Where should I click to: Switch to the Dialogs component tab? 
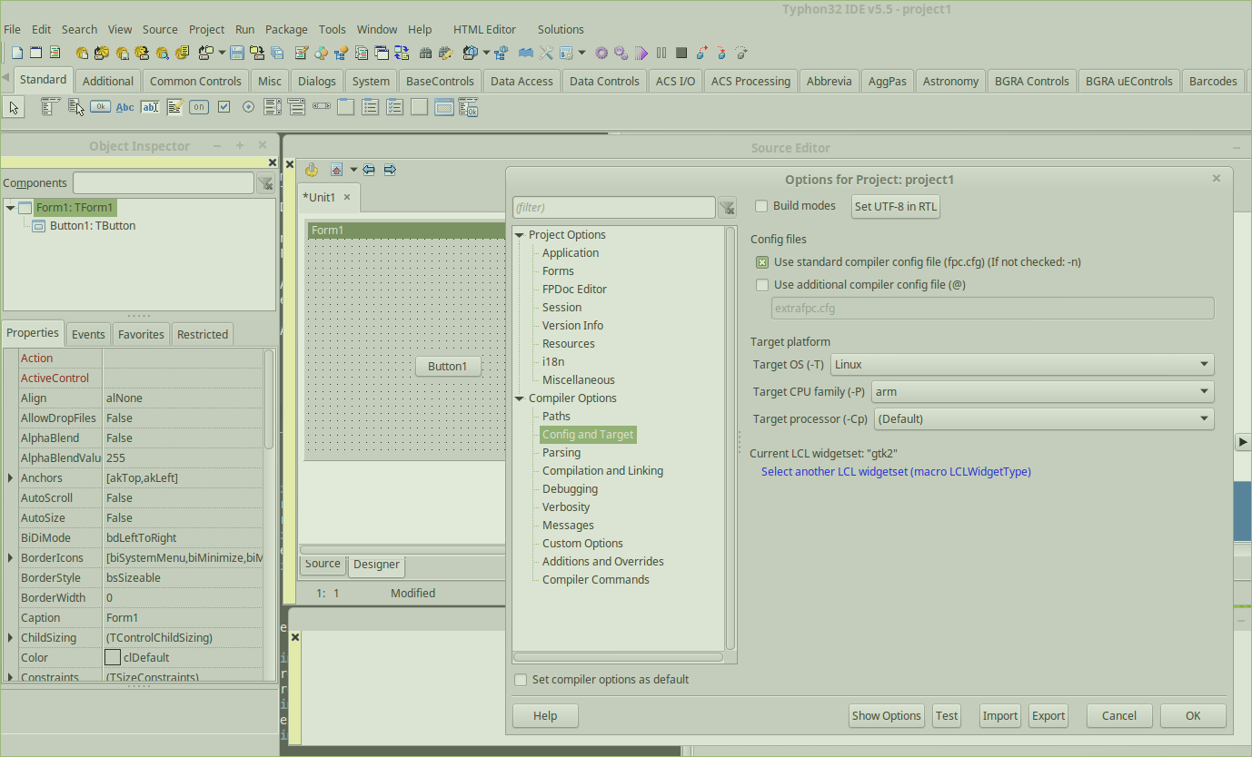pos(317,81)
